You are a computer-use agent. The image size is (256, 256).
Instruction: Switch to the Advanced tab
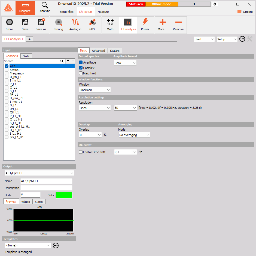(98, 51)
